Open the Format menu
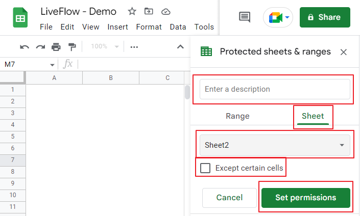360x216 pixels. click(149, 27)
